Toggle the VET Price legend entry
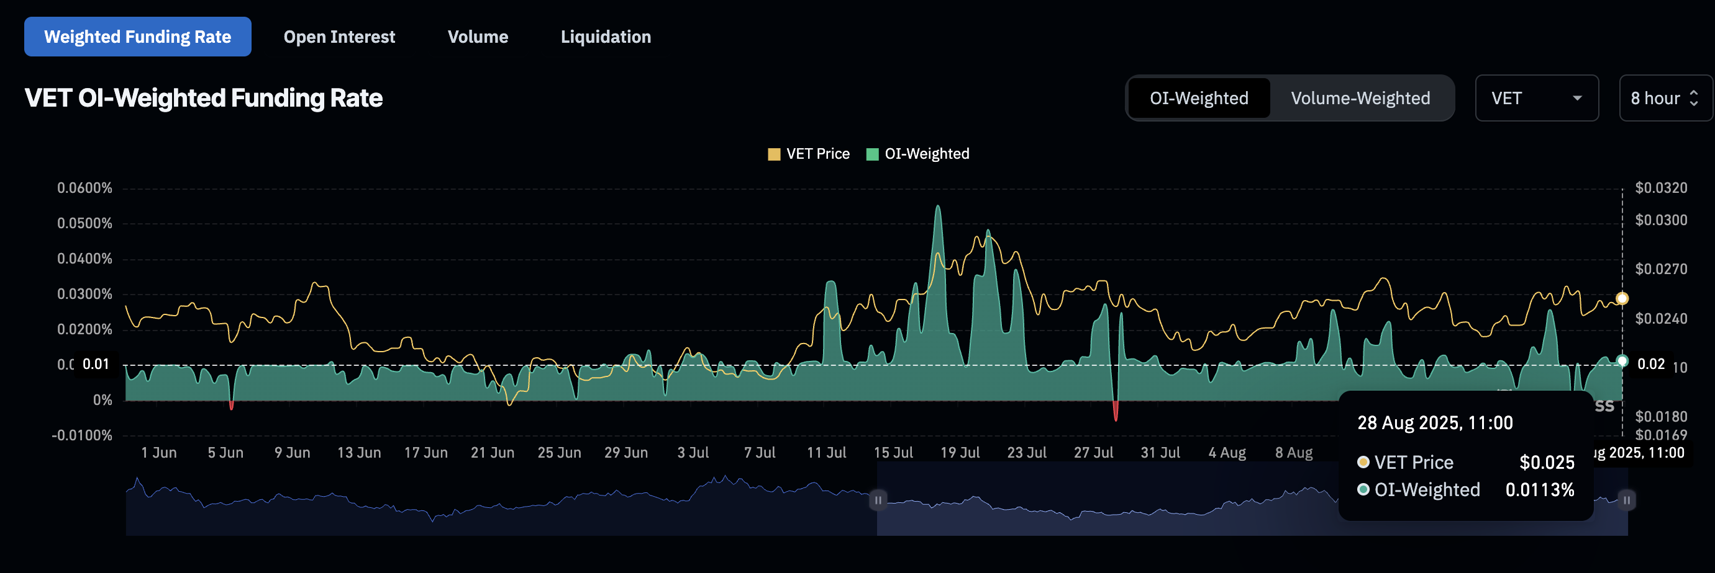1715x573 pixels. 809,154
